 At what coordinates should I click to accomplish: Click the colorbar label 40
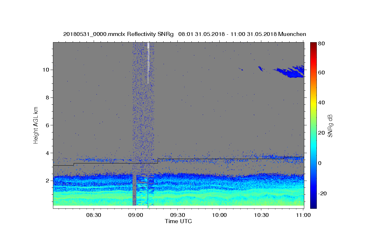(x=322, y=102)
